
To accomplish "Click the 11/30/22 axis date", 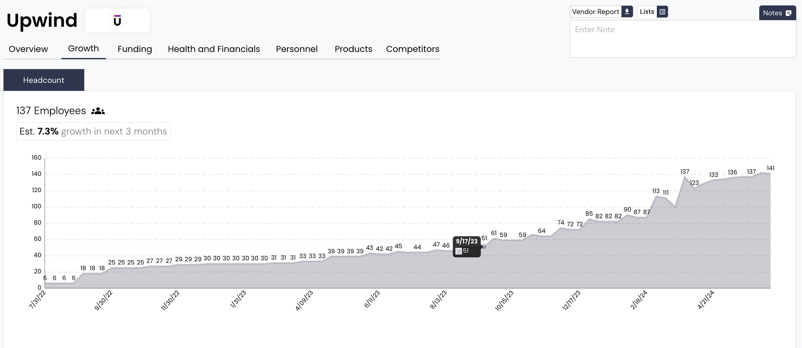I will 170,300.
